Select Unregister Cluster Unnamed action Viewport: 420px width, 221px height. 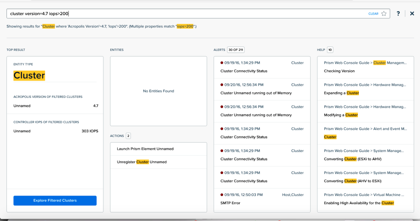[159, 162]
